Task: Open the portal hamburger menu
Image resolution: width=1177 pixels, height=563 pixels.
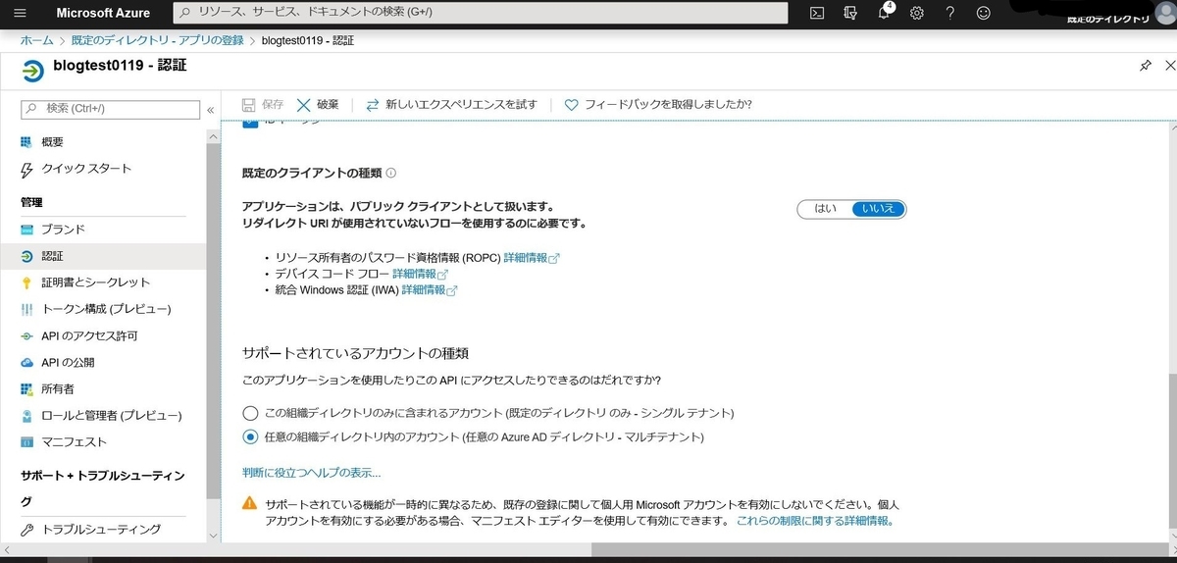Action: click(x=21, y=13)
